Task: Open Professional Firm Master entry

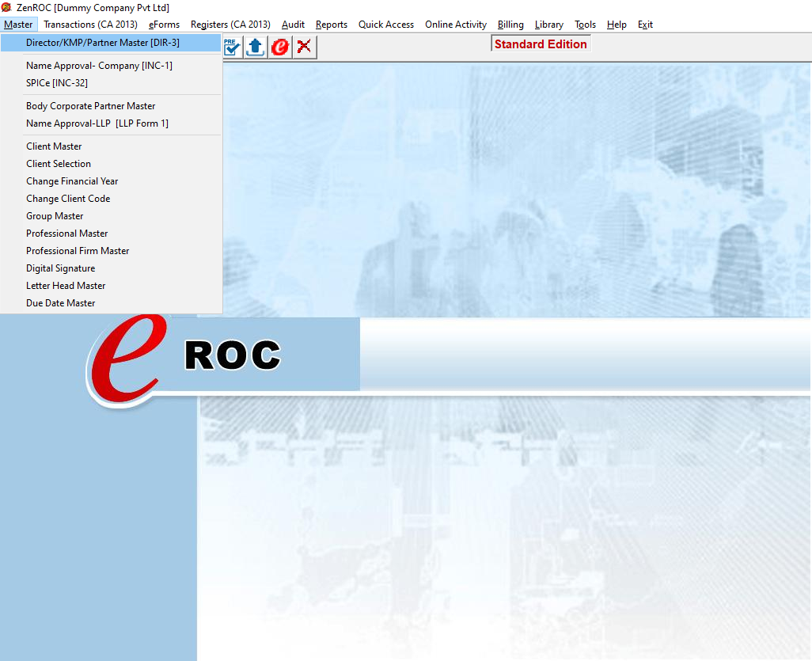Action: click(112, 251)
